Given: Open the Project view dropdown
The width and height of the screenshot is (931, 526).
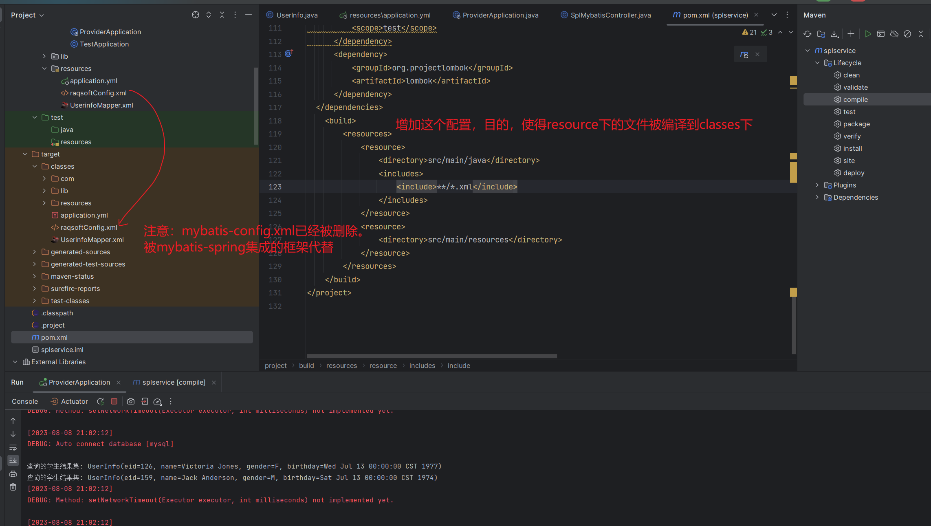Looking at the screenshot, I should (27, 15).
